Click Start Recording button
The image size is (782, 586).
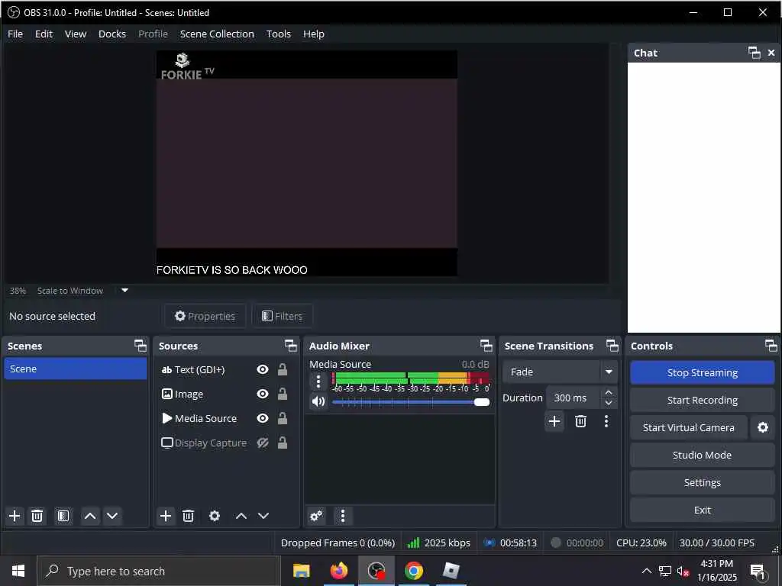point(703,400)
